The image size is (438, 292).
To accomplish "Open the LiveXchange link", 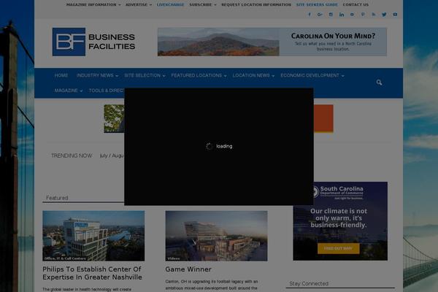I will (170, 5).
